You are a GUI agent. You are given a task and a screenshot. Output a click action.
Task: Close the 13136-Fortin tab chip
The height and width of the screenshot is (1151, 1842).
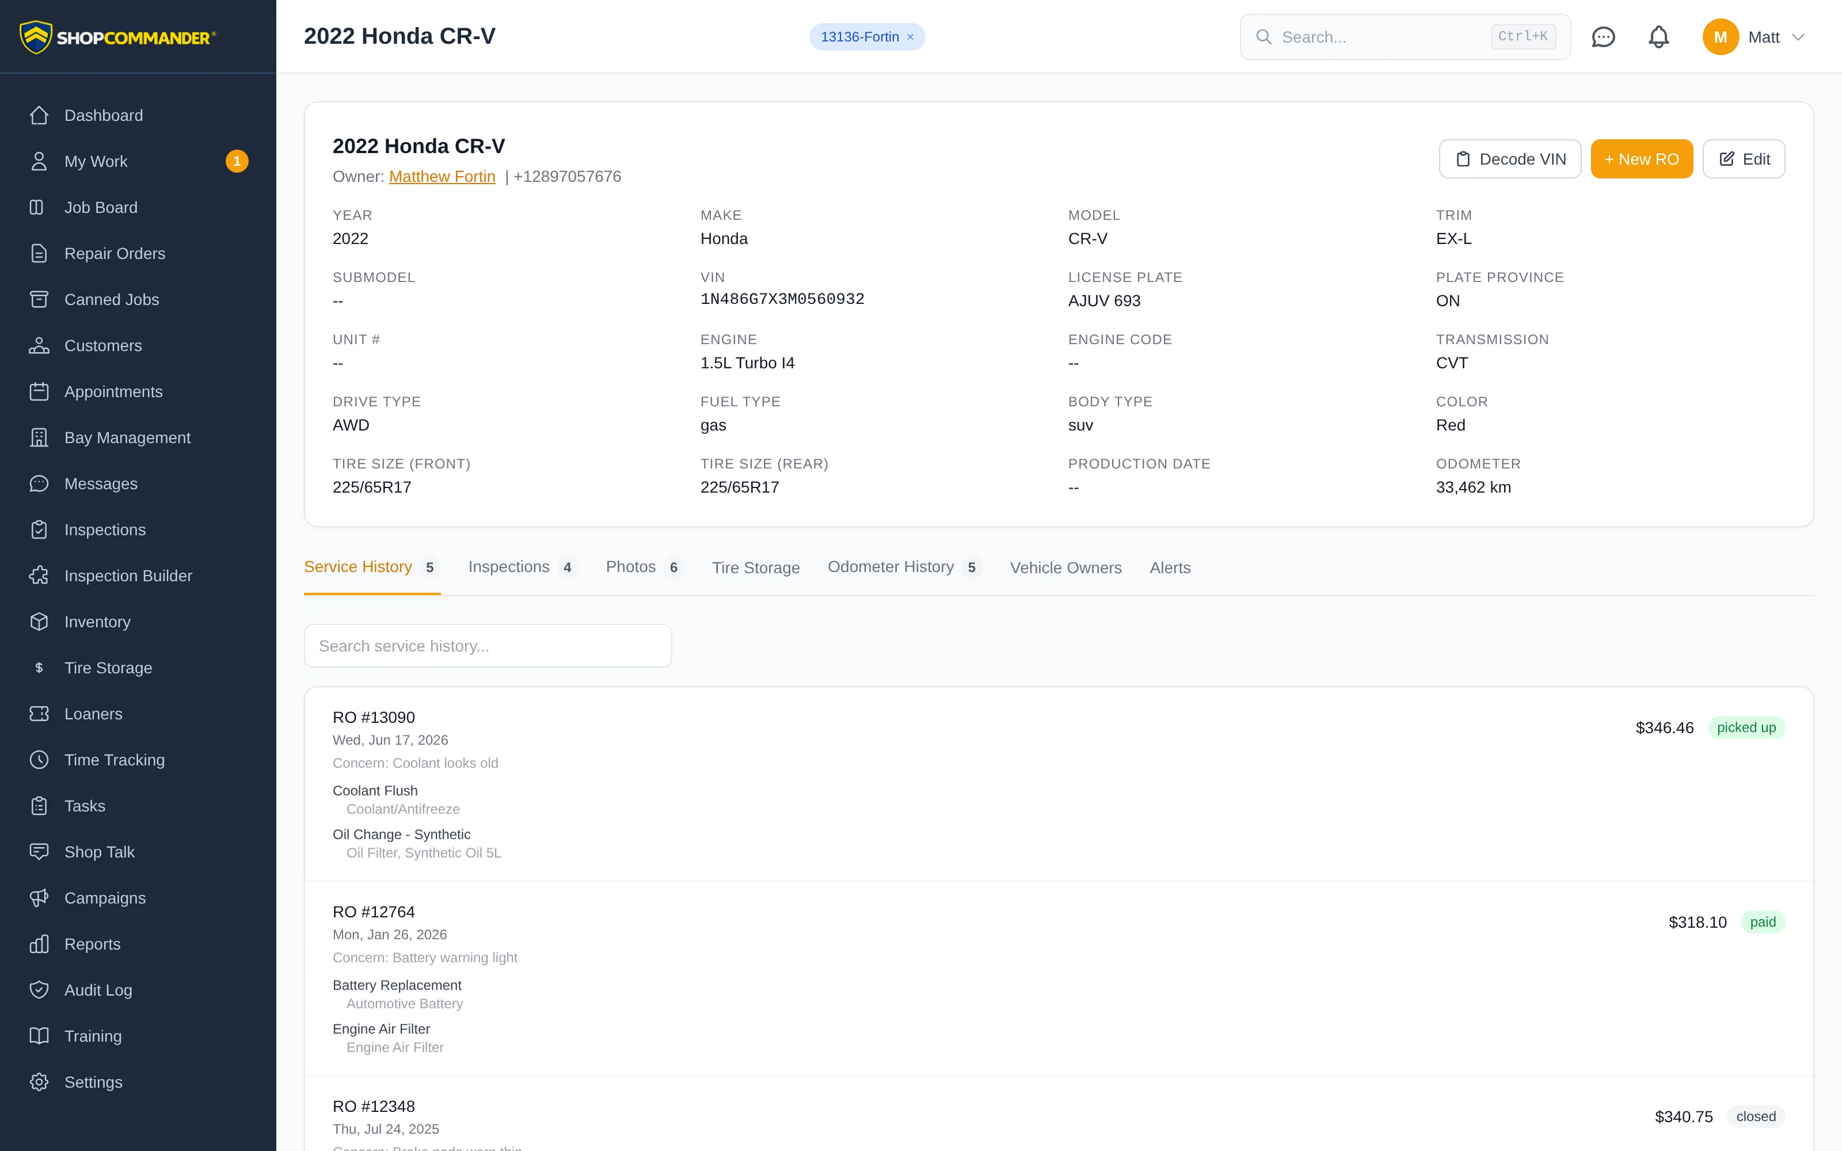tap(910, 36)
